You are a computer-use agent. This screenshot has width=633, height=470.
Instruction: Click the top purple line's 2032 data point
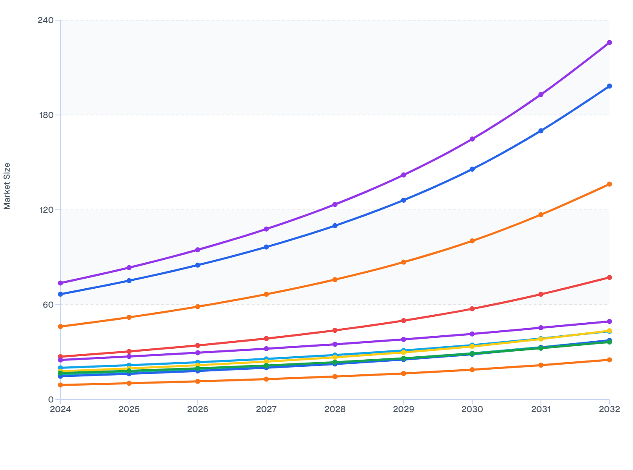609,43
